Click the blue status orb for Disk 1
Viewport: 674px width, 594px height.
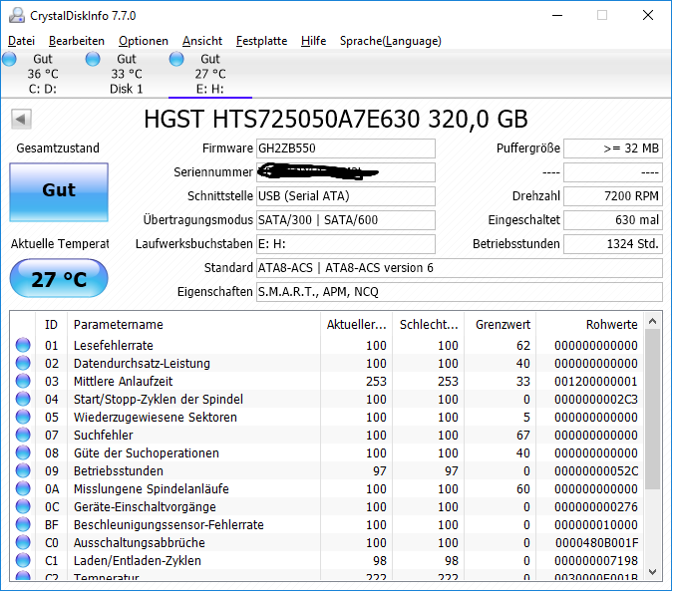click(93, 59)
